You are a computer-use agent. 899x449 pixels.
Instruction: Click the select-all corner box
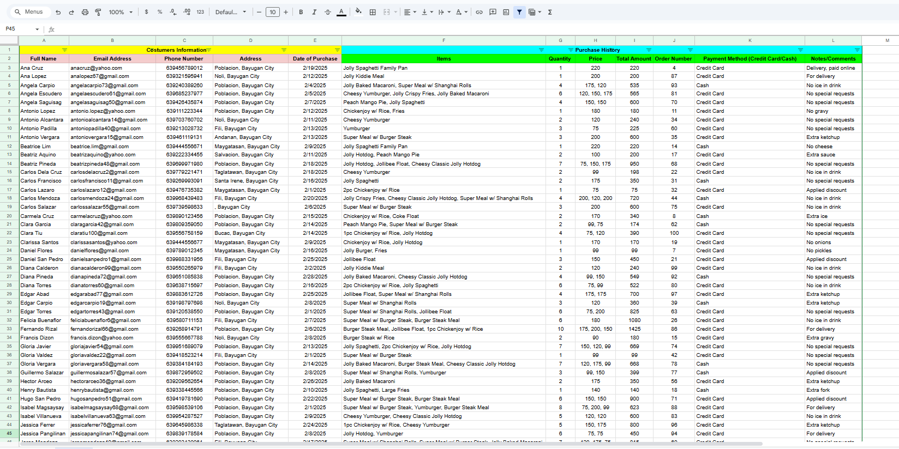[9, 40]
